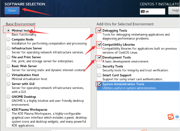Click the 'Smart Card Support' label text
Screen dimensions: 180x131
point(117,75)
